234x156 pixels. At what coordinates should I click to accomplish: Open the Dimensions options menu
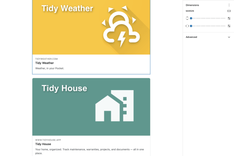point(229,5)
